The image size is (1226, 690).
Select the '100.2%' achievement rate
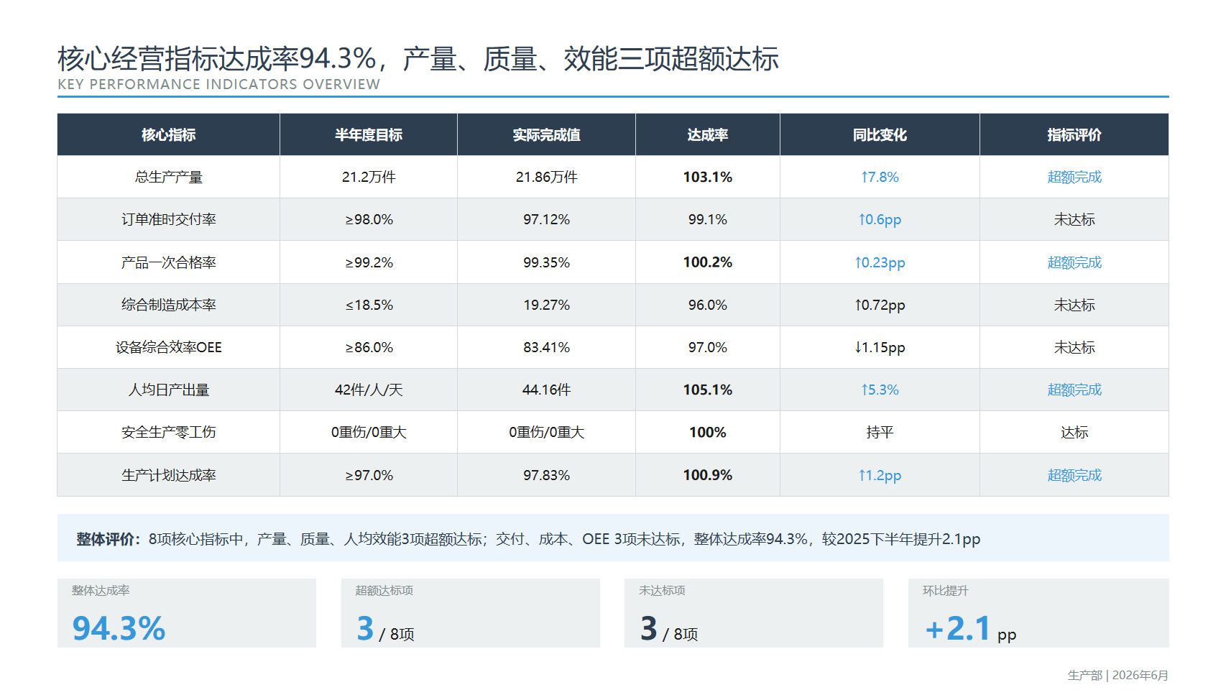point(708,262)
